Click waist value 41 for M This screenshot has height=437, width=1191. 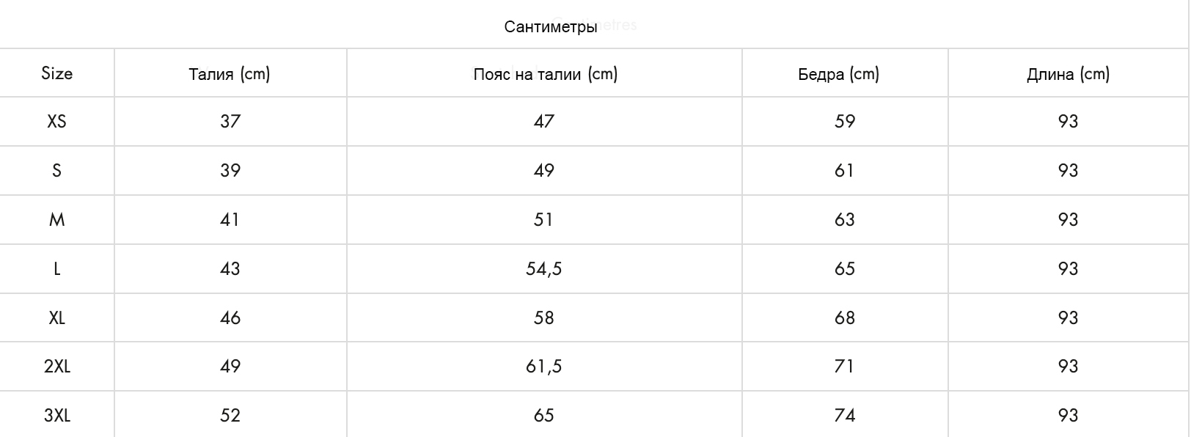[x=230, y=220]
